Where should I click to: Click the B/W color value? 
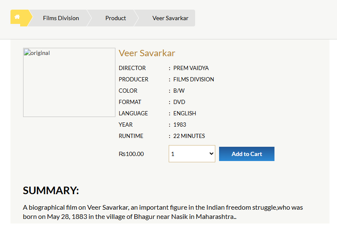click(x=179, y=91)
